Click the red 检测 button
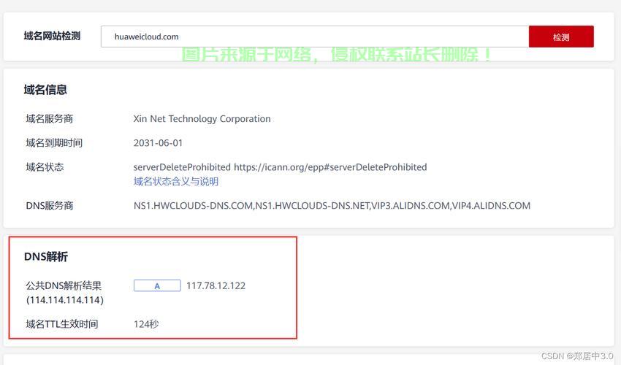 [561, 36]
